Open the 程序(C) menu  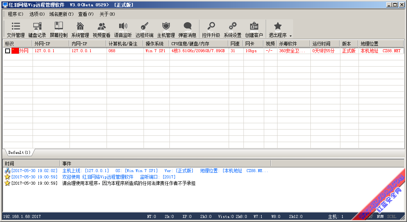pyautogui.click(x=16, y=14)
